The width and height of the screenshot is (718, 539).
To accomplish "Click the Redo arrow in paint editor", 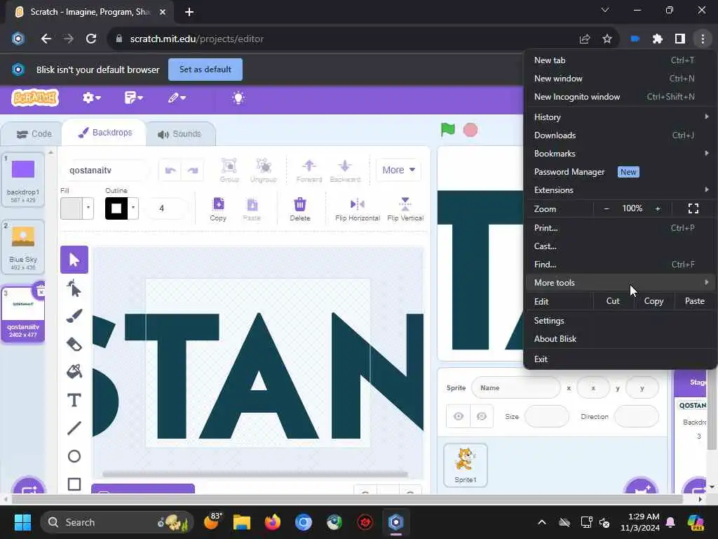I will coord(192,170).
